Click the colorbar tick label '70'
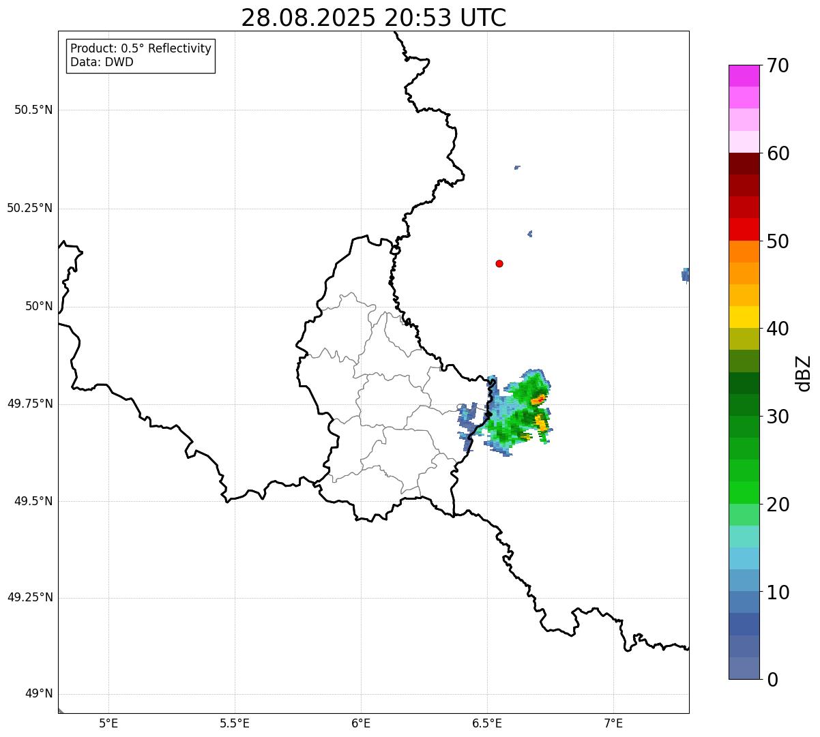 [x=778, y=65]
